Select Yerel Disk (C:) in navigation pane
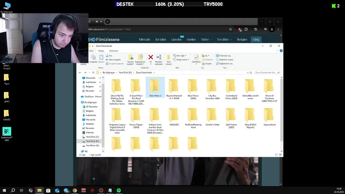Screen dimensions: 345x194 click(92, 137)
